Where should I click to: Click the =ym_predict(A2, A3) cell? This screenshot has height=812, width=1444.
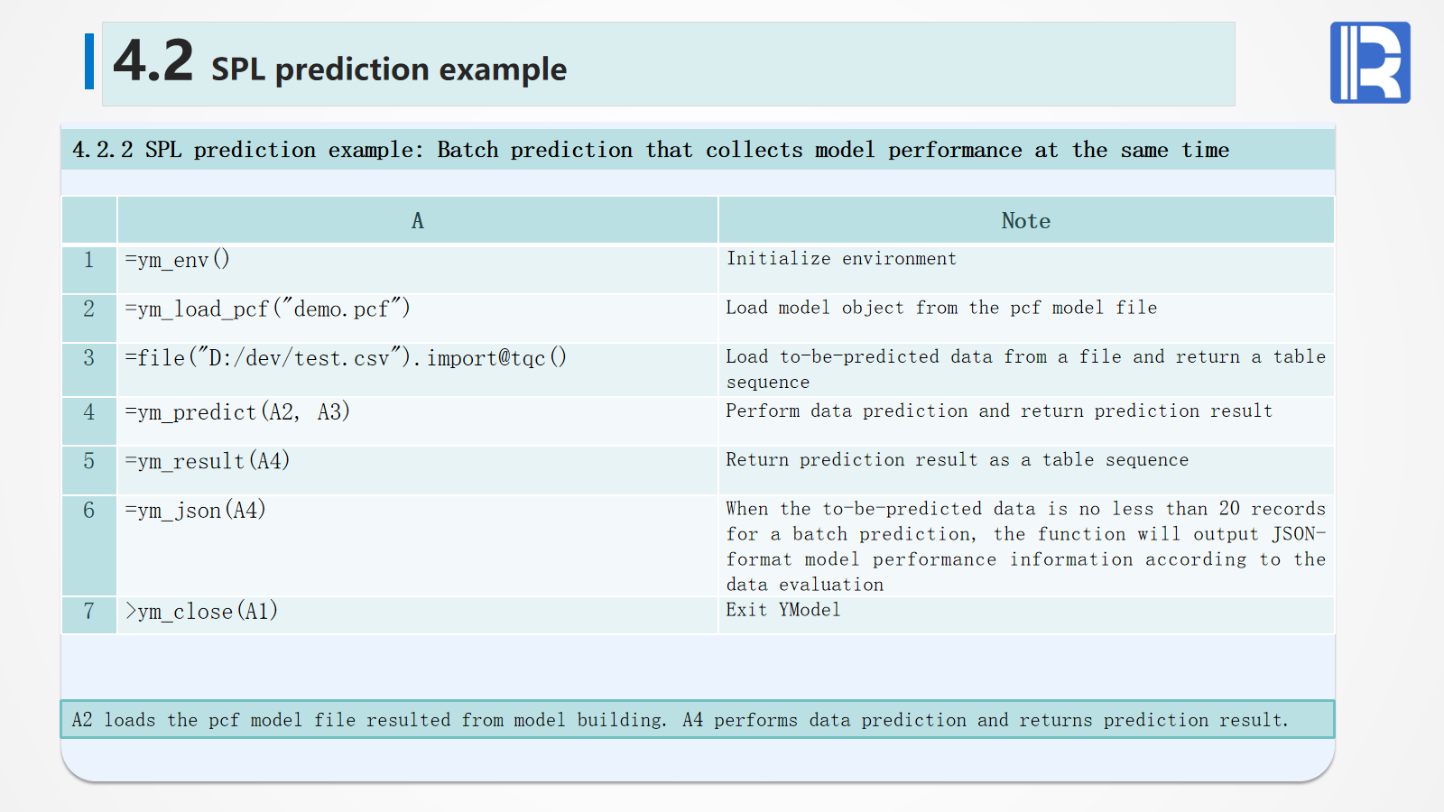click(237, 412)
